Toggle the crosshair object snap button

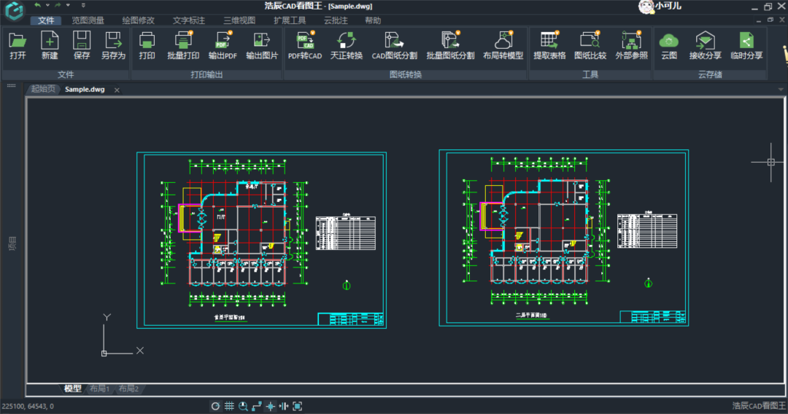point(270,406)
